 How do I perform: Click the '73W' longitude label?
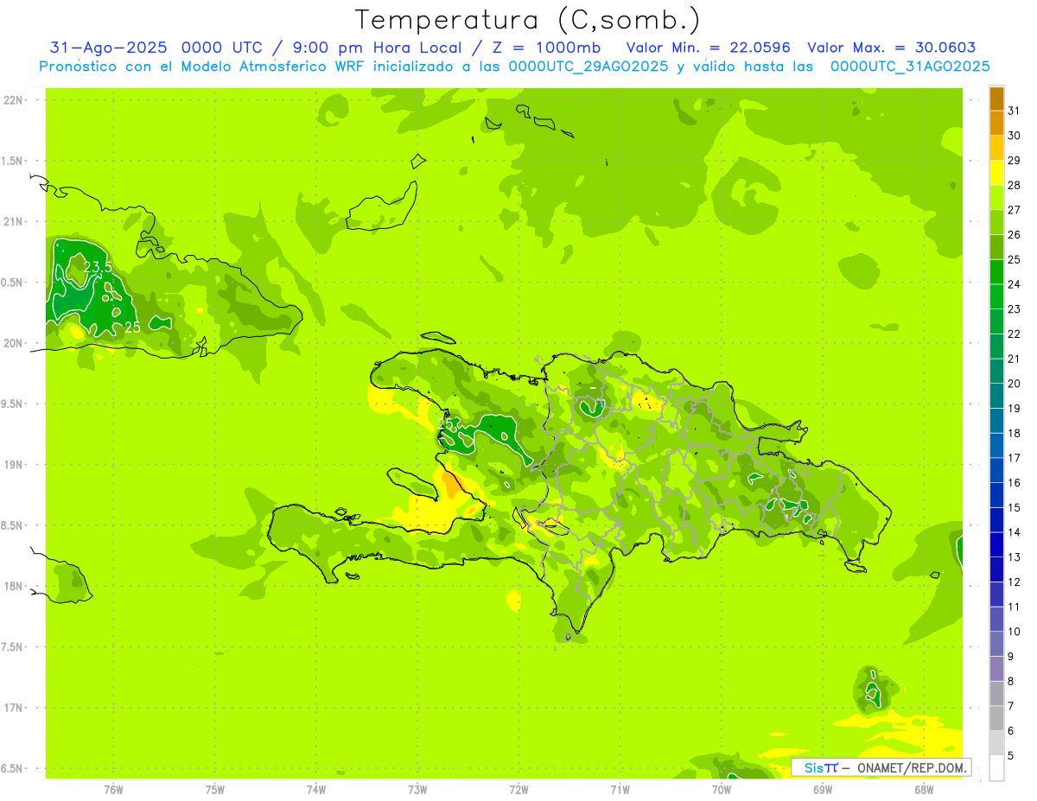[x=417, y=789]
